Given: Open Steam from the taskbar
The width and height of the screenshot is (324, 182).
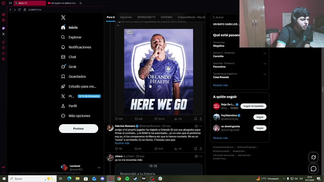Looking at the screenshot, I should (135, 179).
